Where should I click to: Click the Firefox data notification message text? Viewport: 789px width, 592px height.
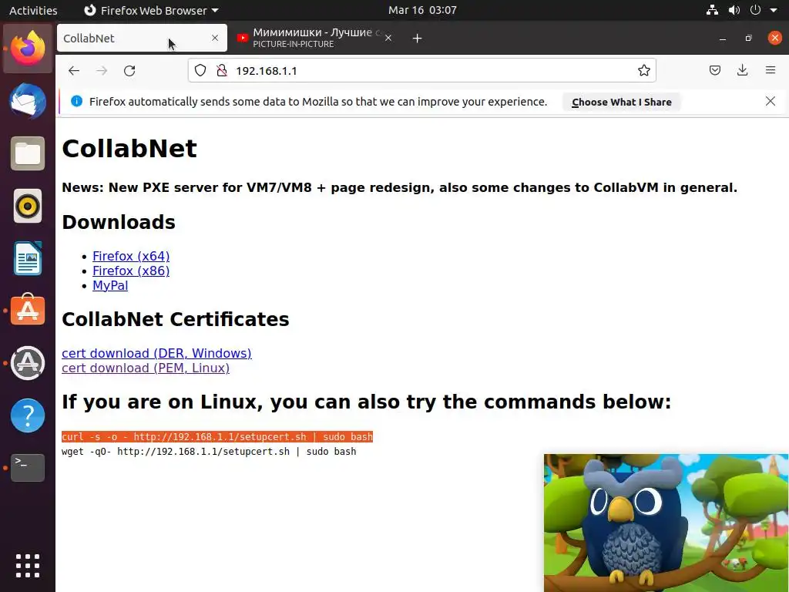[x=318, y=102]
